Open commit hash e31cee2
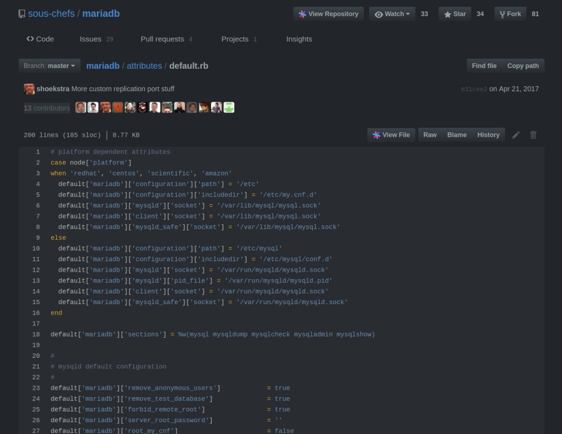The image size is (562, 434). coord(474,89)
